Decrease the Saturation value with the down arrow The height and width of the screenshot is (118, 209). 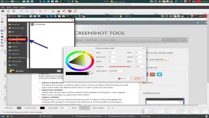pyautogui.click(x=116, y=58)
